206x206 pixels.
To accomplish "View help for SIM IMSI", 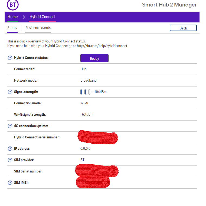I will pyautogui.click(x=10, y=182).
